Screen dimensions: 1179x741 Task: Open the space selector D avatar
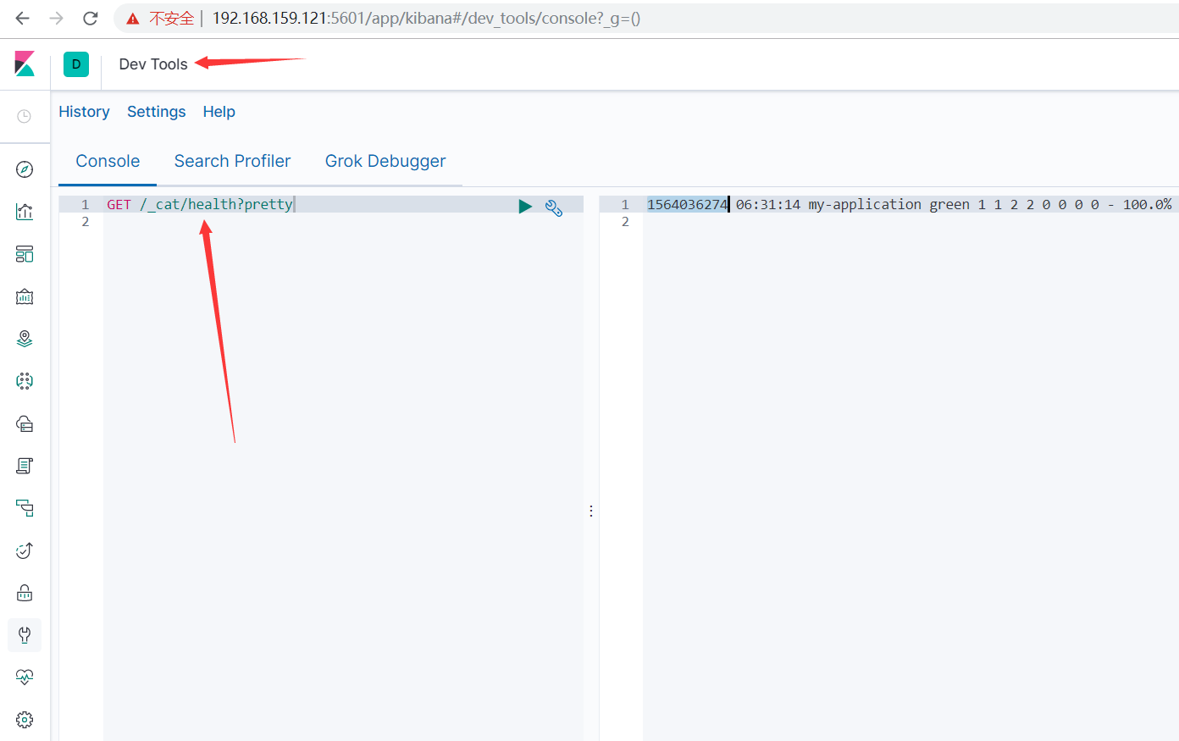[76, 64]
